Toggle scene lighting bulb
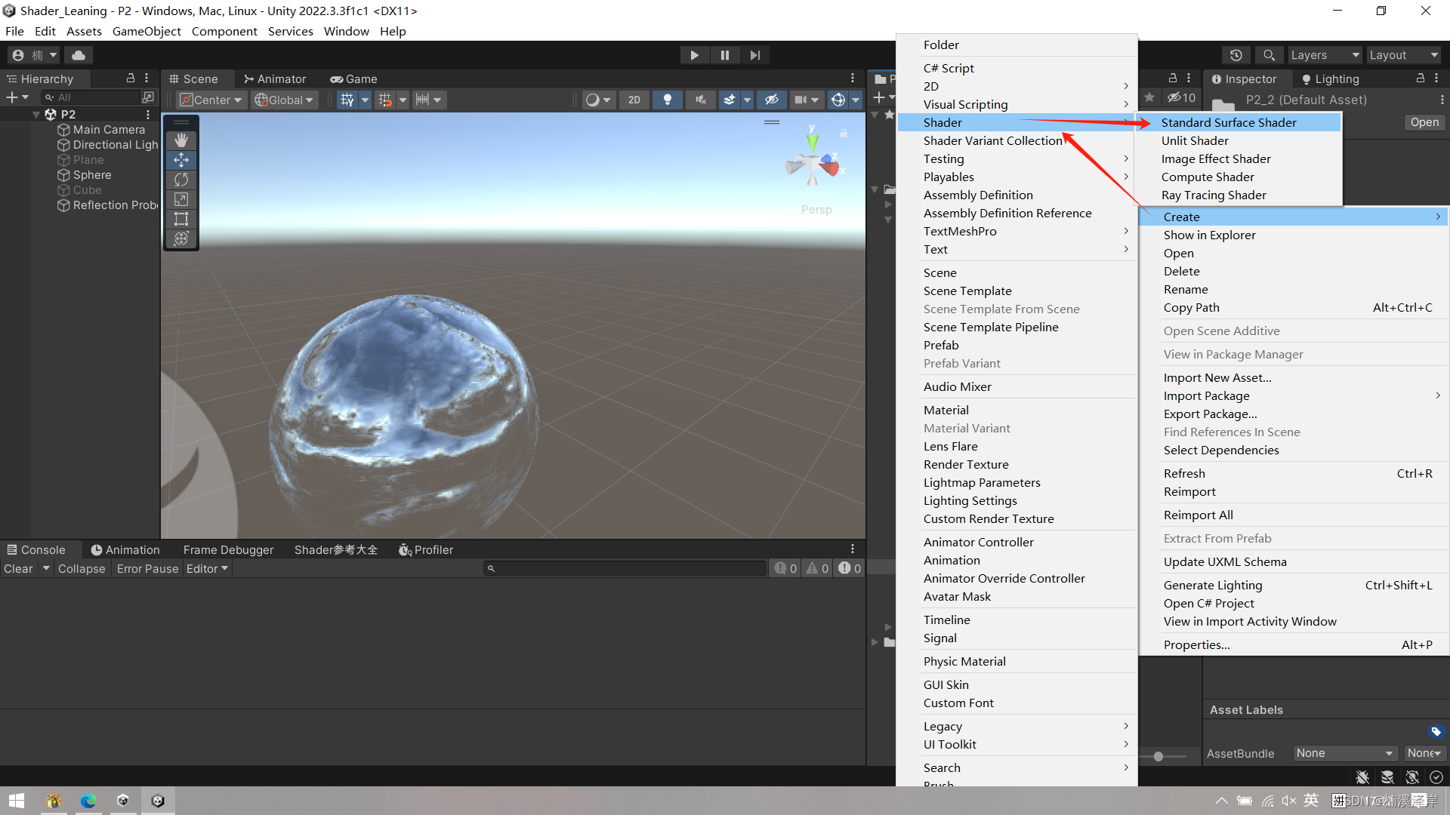The width and height of the screenshot is (1450, 815). [667, 100]
